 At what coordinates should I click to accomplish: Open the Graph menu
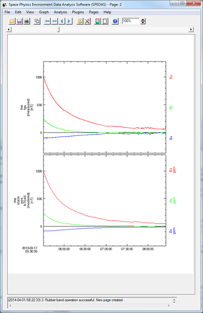pos(44,12)
